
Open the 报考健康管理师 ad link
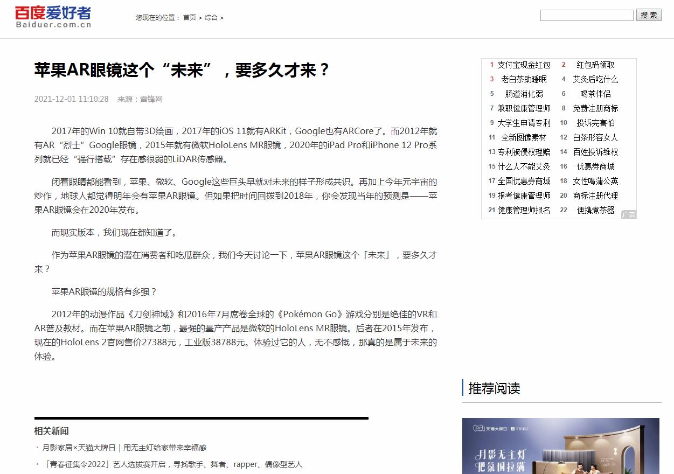coord(524,196)
